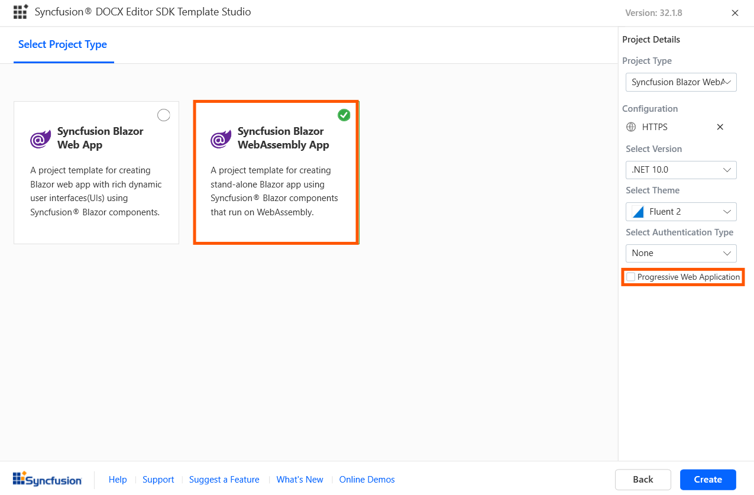Open the Online Demos link

pyautogui.click(x=367, y=480)
